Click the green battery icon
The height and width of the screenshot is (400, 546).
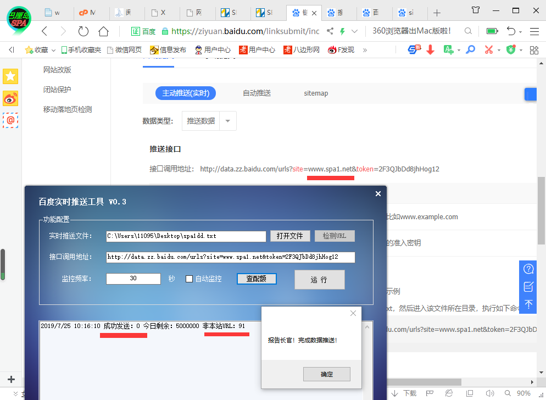[x=492, y=31]
